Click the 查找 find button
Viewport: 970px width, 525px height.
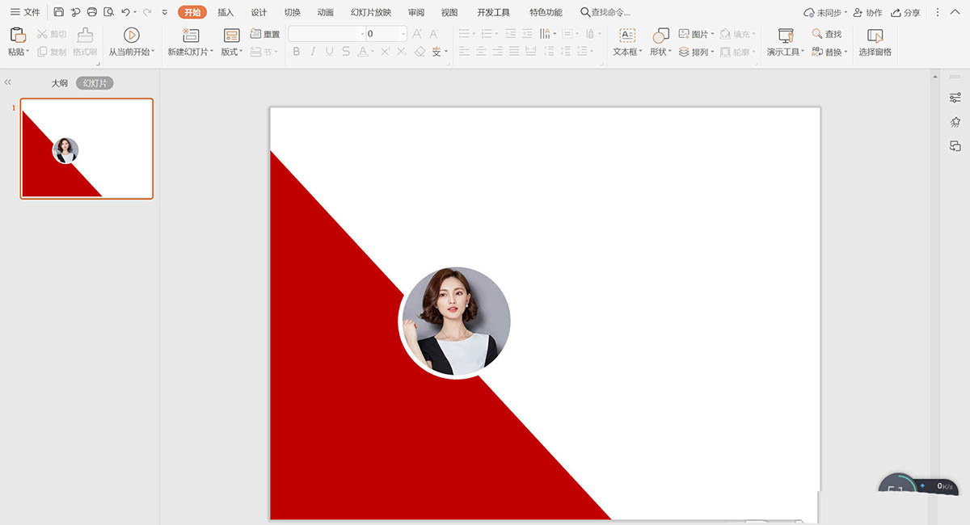827,34
